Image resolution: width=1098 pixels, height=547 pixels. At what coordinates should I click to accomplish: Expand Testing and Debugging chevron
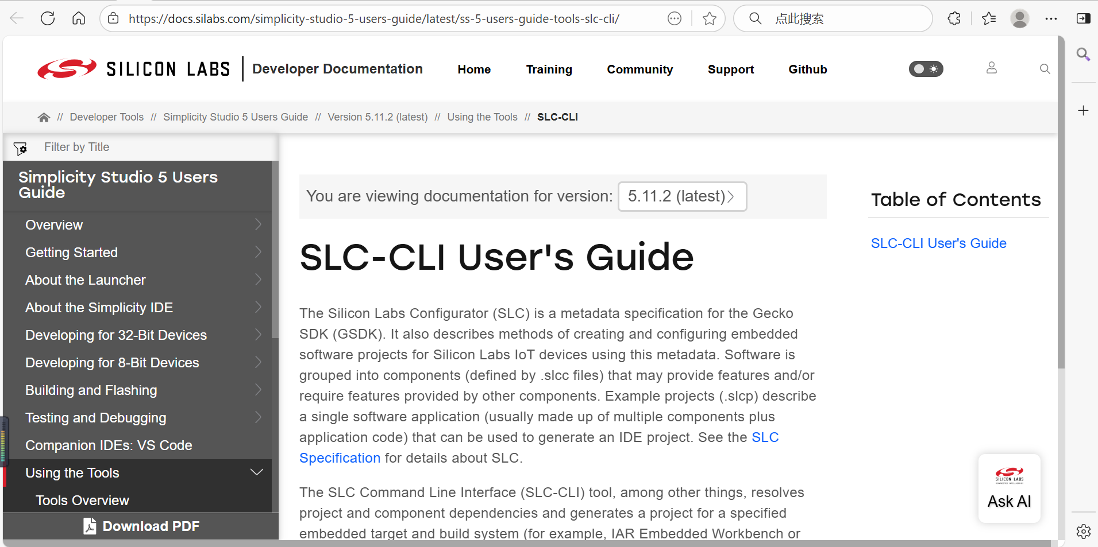258,417
